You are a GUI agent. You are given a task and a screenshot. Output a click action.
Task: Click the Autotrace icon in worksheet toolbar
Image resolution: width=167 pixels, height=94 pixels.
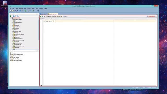point(48,16)
